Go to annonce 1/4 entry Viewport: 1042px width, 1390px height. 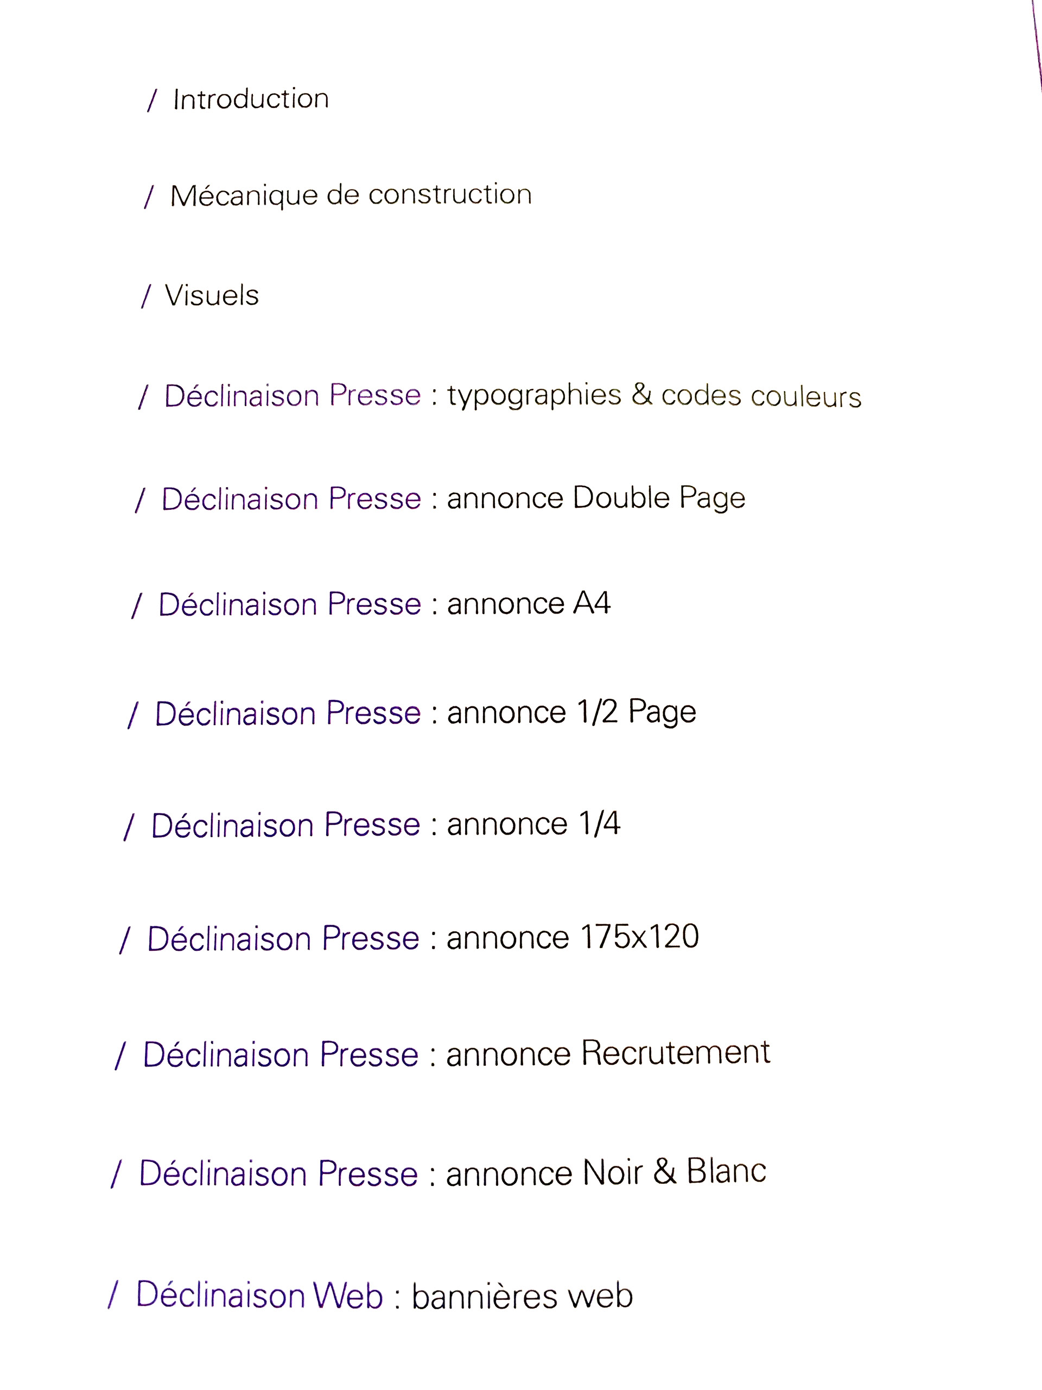[x=533, y=823]
